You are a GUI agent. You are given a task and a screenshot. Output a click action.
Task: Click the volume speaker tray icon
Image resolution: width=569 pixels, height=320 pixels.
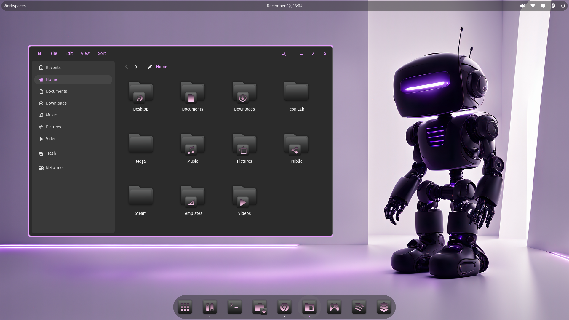pos(523,6)
